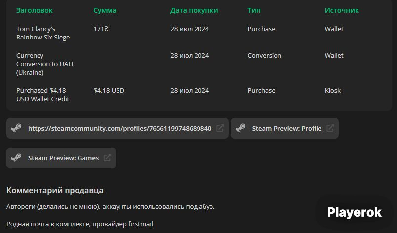The width and height of the screenshot is (397, 233).
Task: Click the Заголовок column header
Action: [35, 10]
